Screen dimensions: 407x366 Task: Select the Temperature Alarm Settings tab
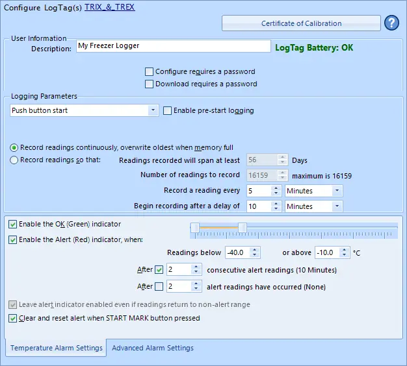click(x=56, y=348)
